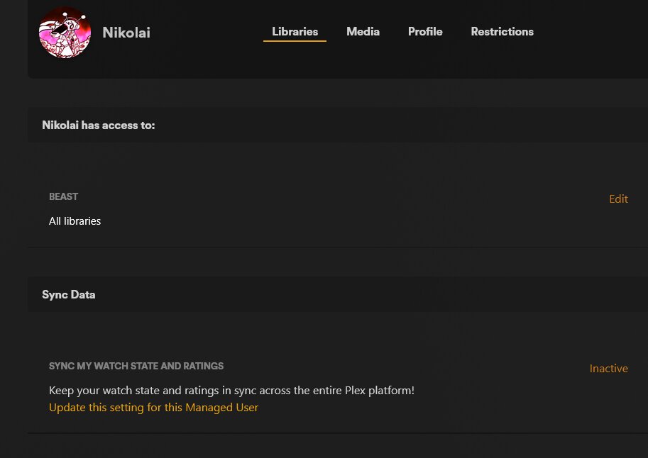Image resolution: width=648 pixels, height=458 pixels.
Task: Click the BEAST server name label
Action: coord(63,196)
